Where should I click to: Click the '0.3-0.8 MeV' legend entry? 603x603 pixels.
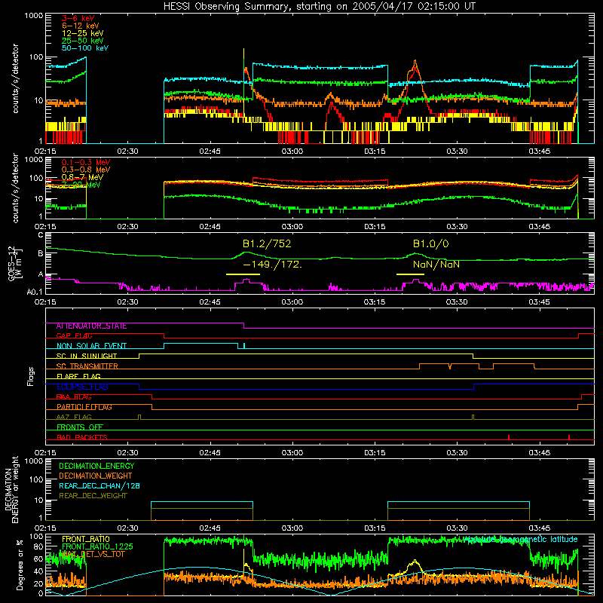pos(86,170)
